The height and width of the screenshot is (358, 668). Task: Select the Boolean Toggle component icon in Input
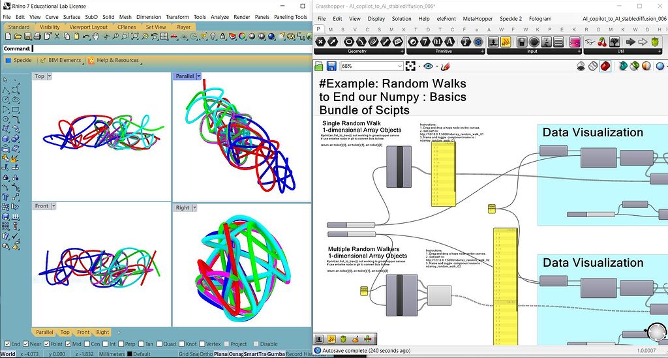pyautogui.click(x=521, y=42)
